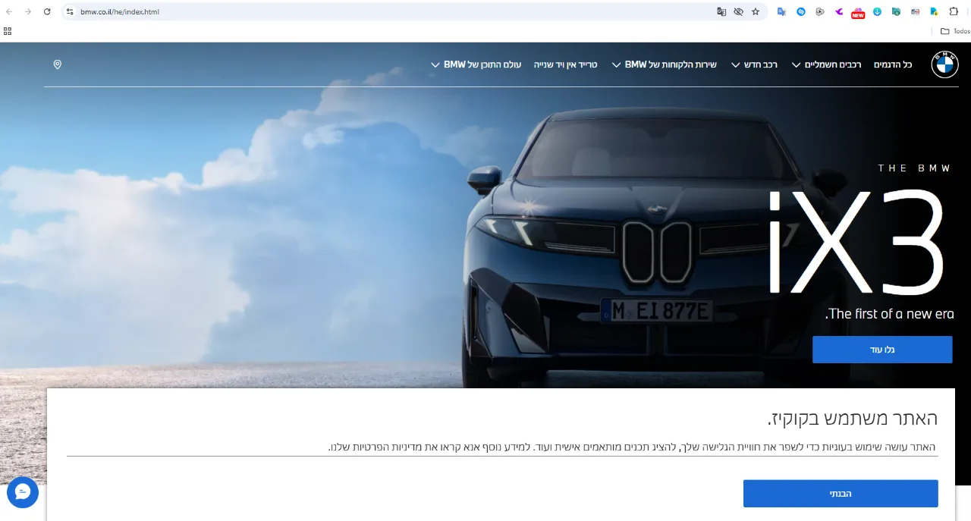Open the chat bubble widget
Screen dimensions: 971x521
23,492
